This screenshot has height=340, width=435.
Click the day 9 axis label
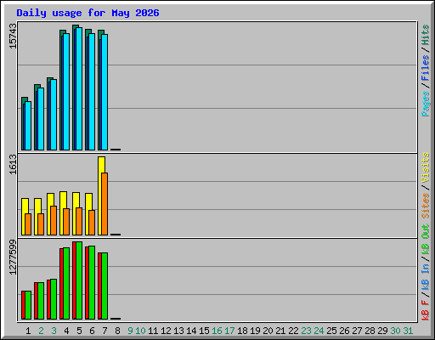coord(130,331)
